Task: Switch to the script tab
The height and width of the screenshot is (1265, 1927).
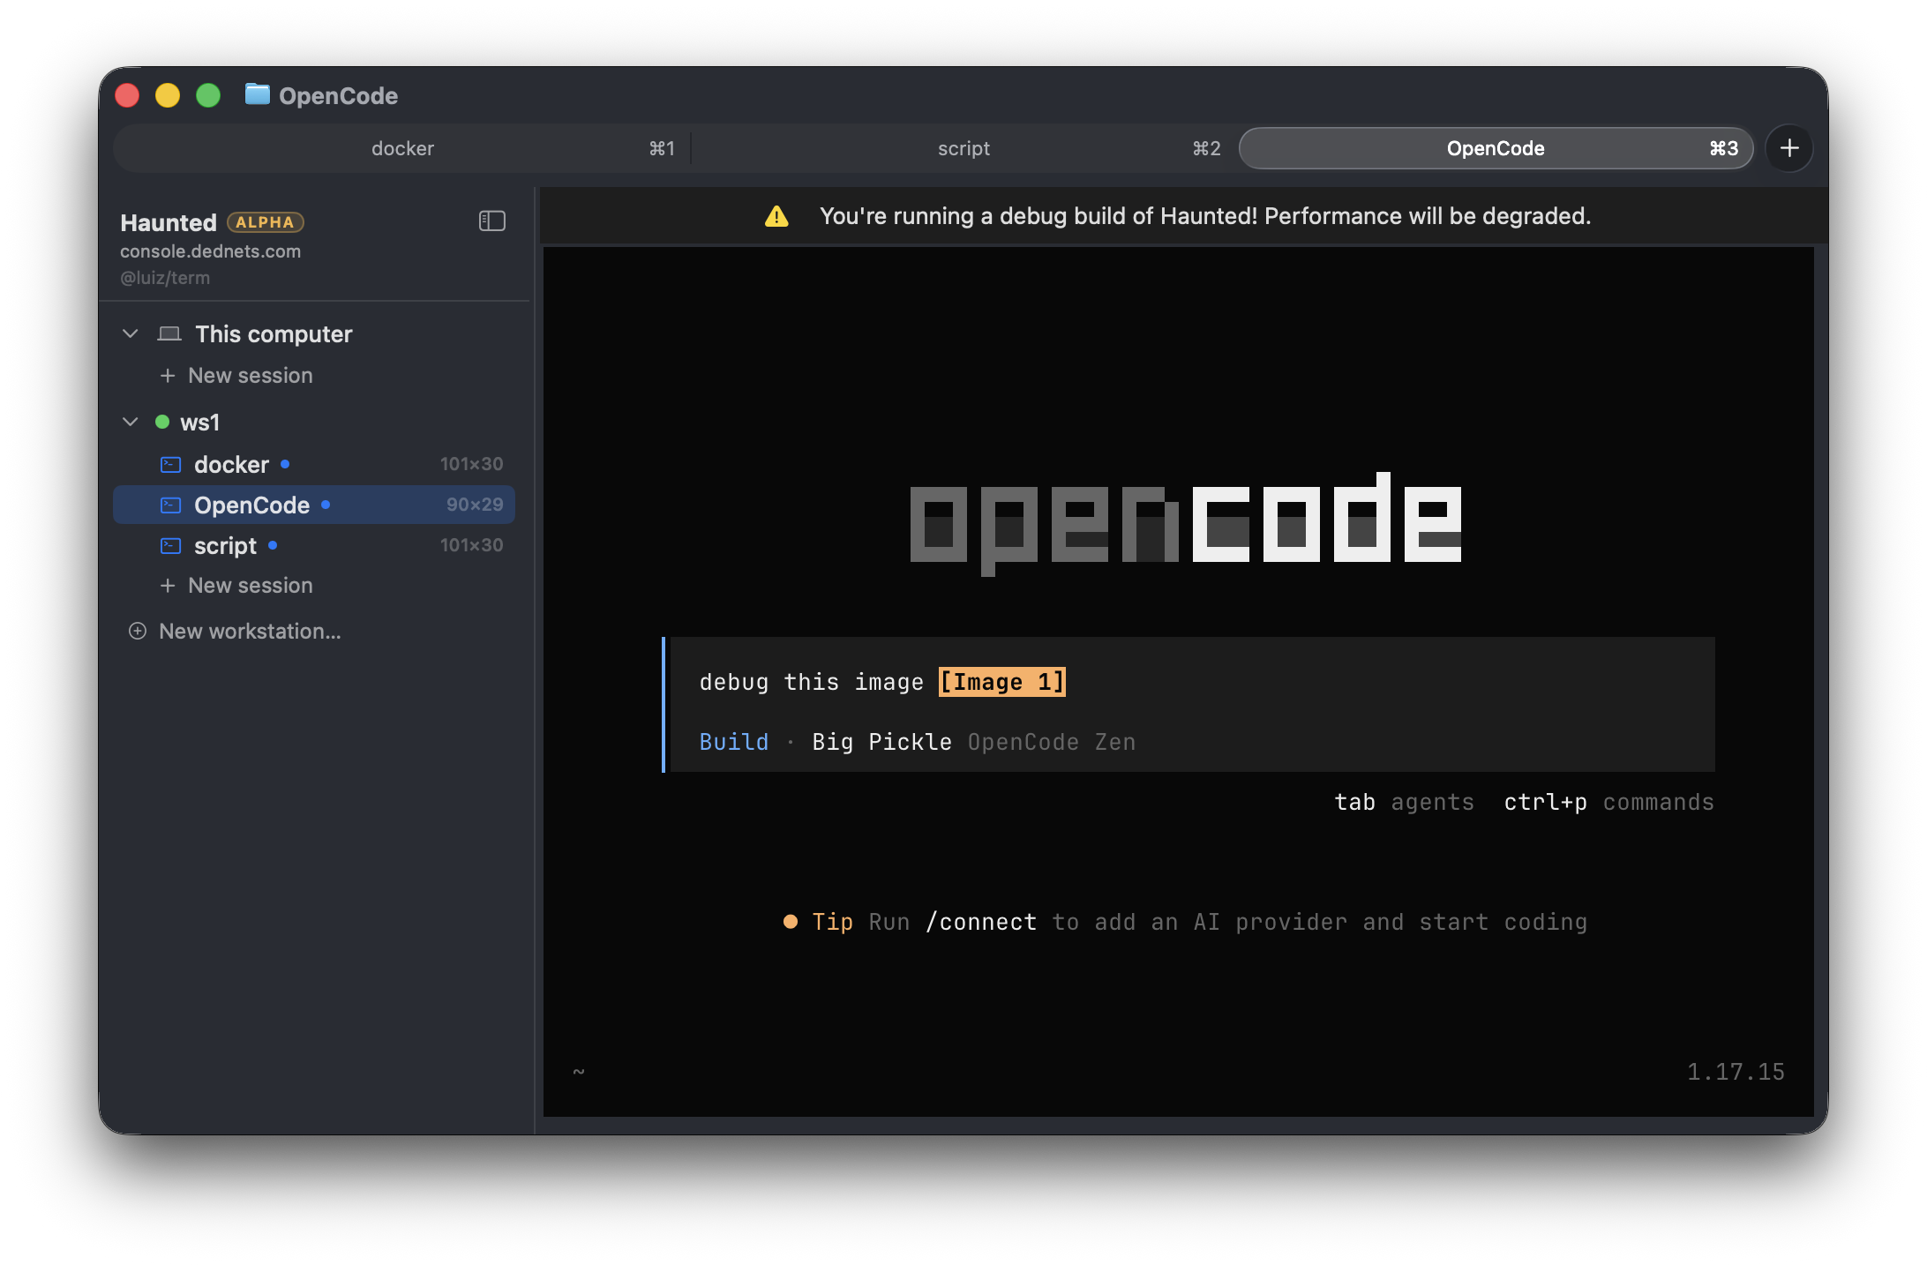Action: click(x=963, y=148)
